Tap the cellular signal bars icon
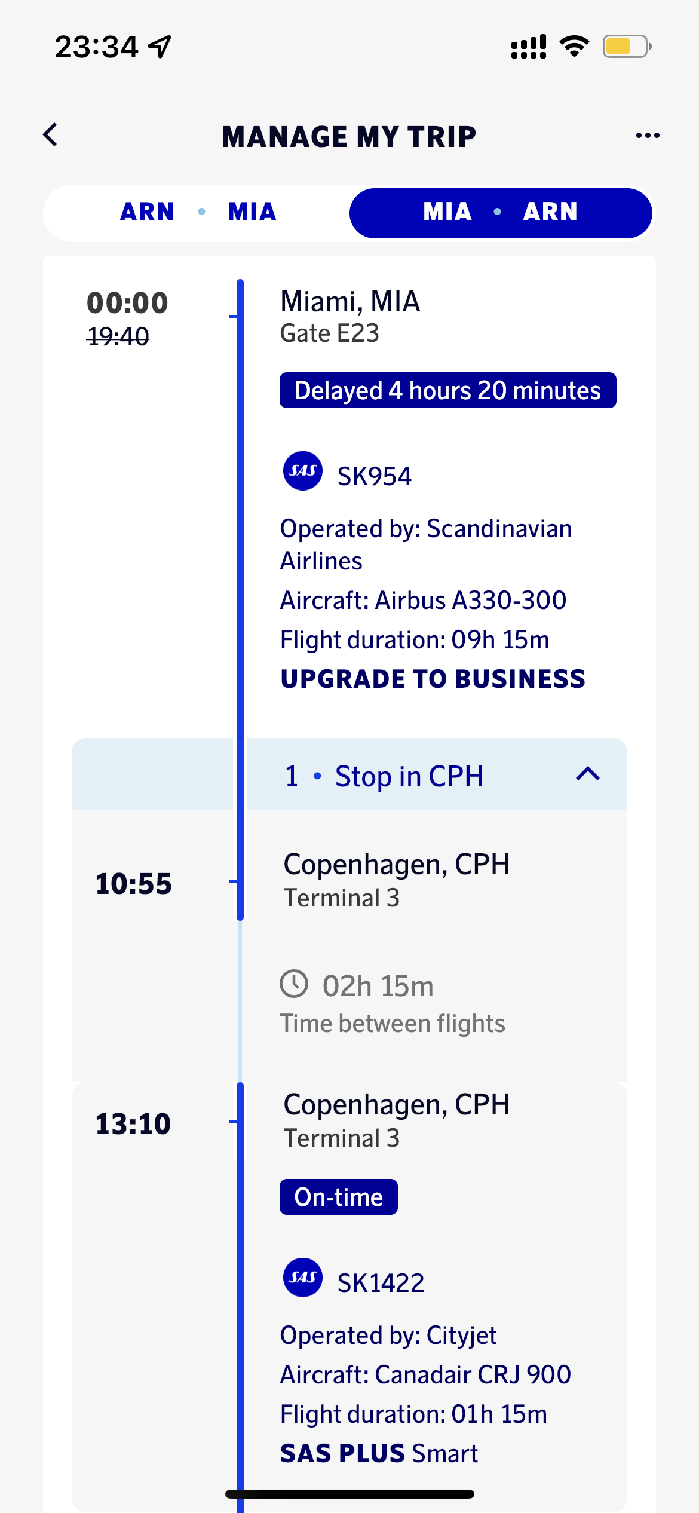This screenshot has width=699, height=1513. [529, 47]
